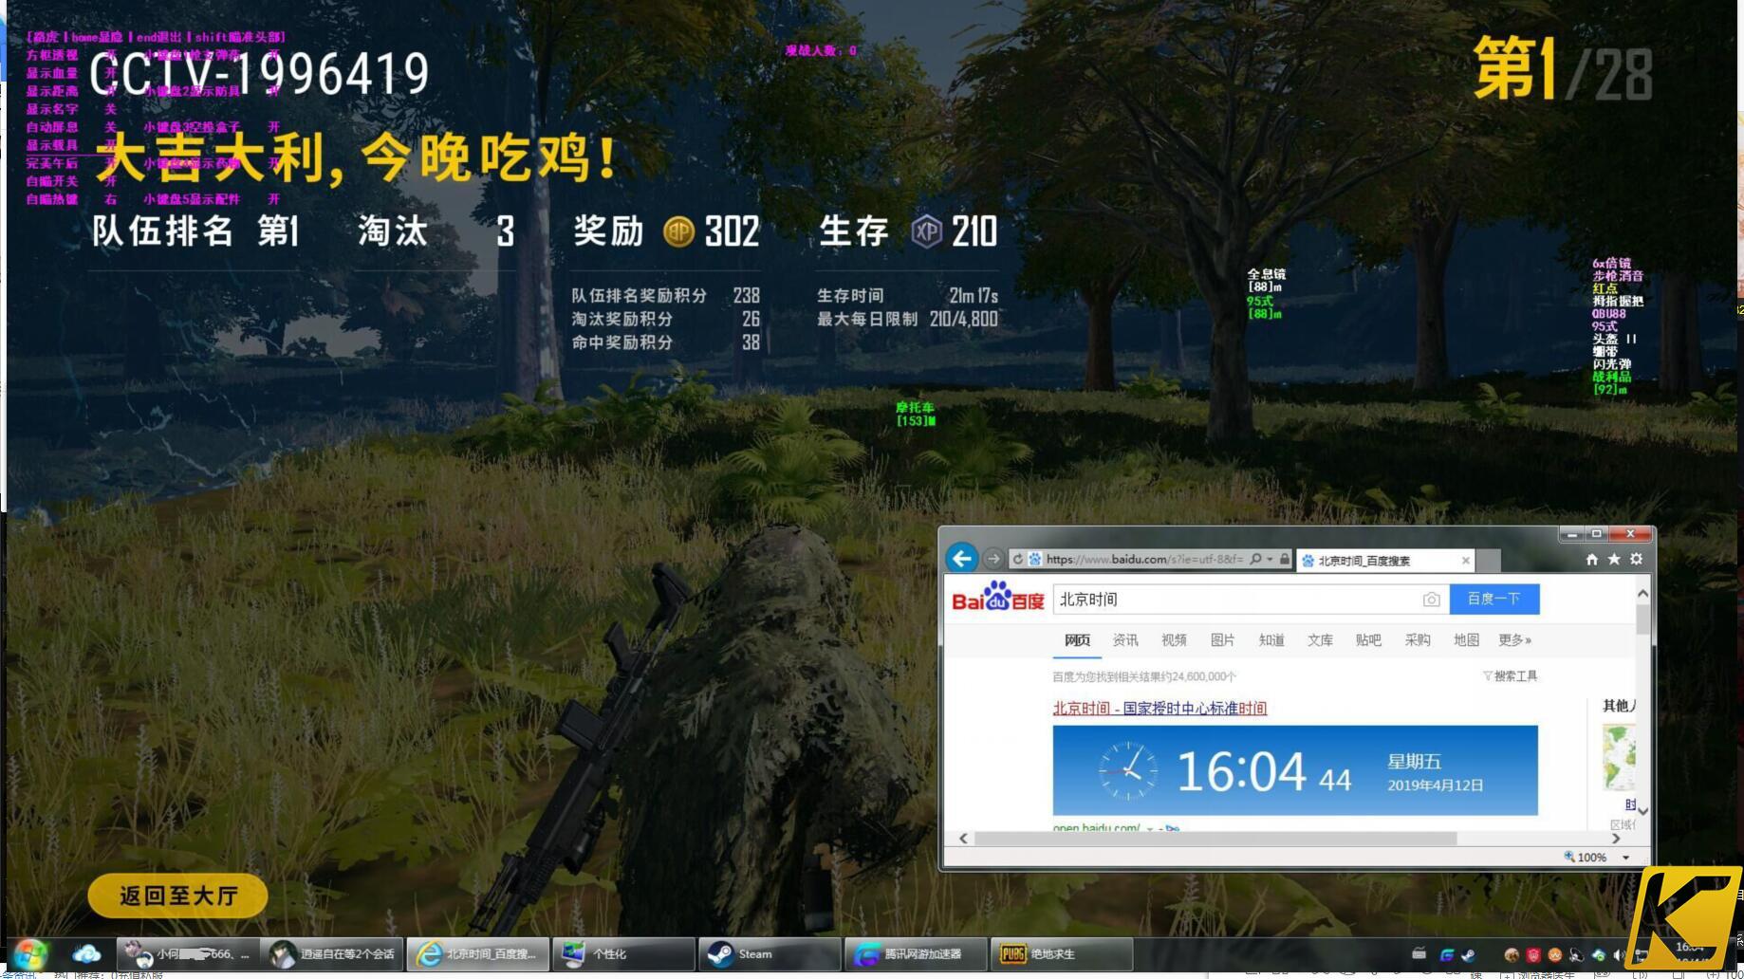Click the orange round tray icon
This screenshot has width=1744, height=979.
pos(1554,955)
